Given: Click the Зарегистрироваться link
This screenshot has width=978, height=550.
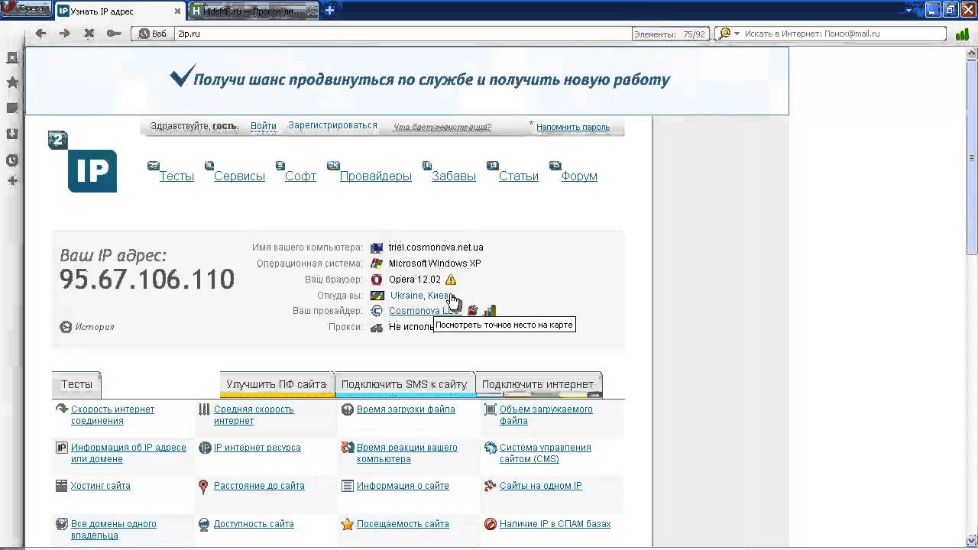Looking at the screenshot, I should tap(332, 125).
